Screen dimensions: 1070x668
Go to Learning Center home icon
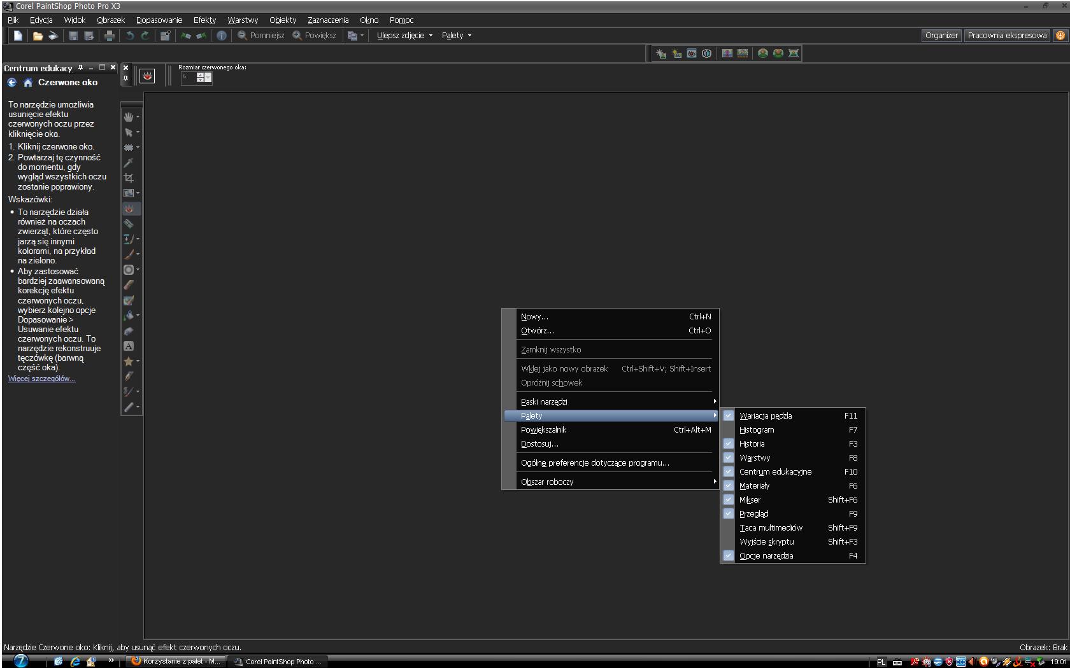(x=27, y=82)
